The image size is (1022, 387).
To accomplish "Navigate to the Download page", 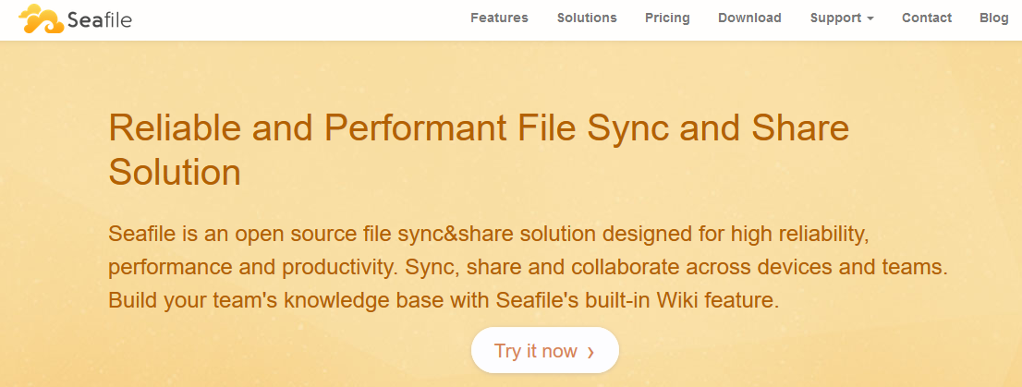I will point(749,18).
